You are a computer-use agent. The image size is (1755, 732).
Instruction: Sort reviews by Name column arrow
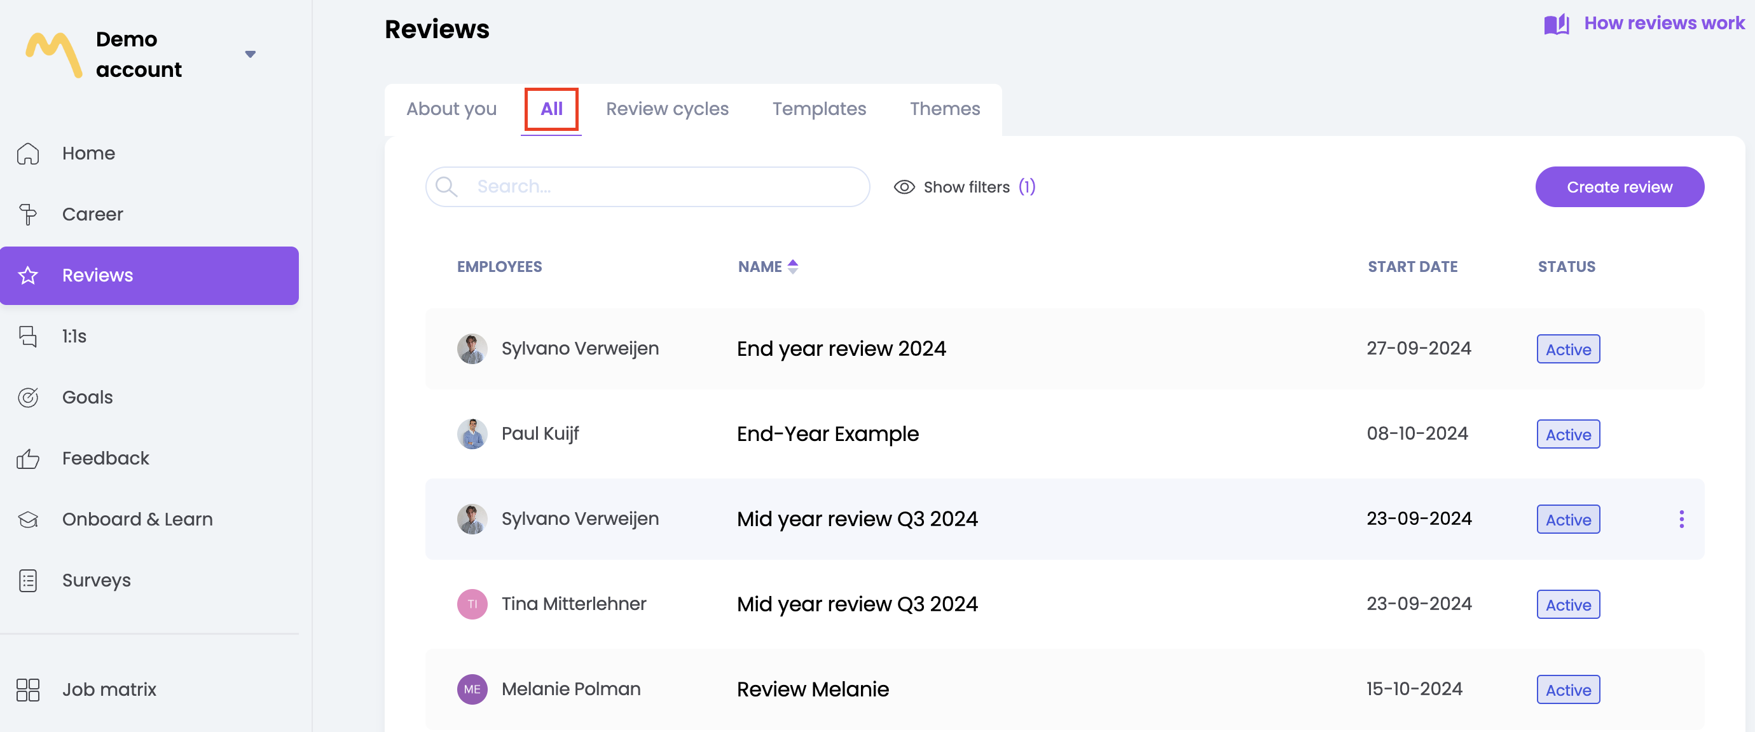tap(792, 266)
